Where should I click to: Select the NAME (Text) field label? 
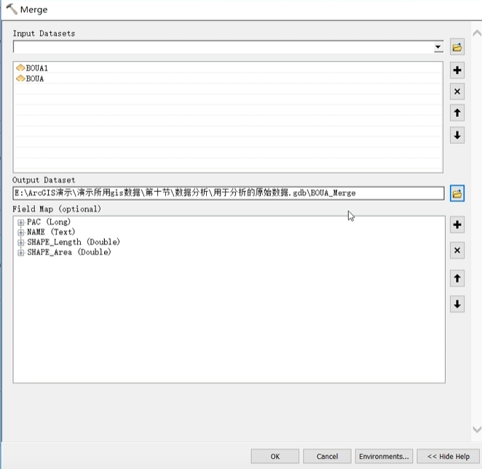tap(51, 232)
